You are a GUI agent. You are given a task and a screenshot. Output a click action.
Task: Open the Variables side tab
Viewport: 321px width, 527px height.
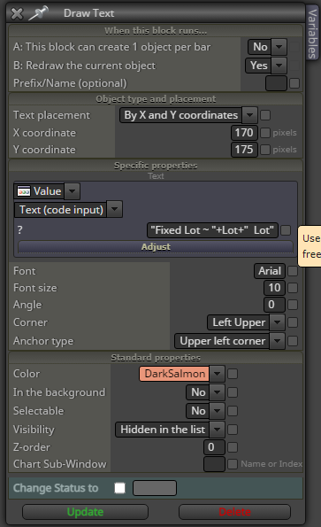point(312,34)
